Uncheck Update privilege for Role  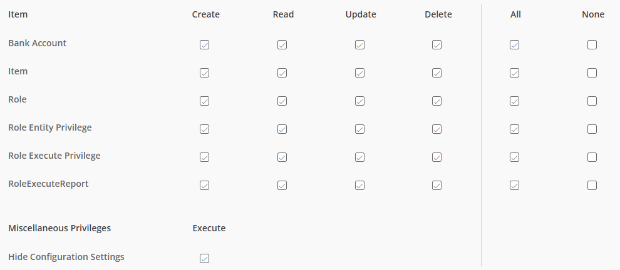coord(359,101)
